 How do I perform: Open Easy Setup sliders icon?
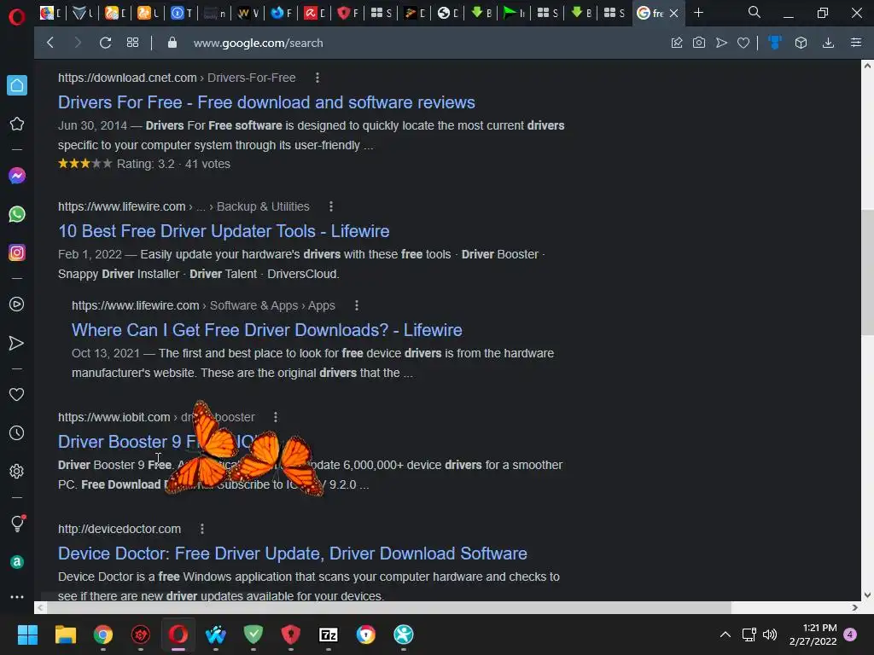coord(856,43)
